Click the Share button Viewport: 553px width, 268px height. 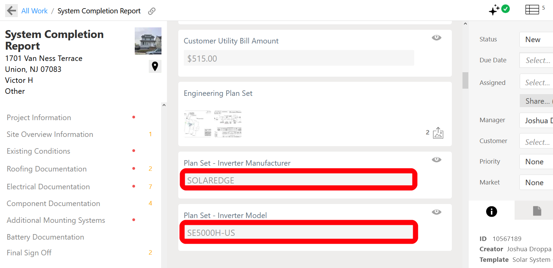(x=536, y=101)
